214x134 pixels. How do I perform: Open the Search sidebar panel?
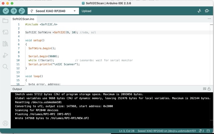point(5,66)
